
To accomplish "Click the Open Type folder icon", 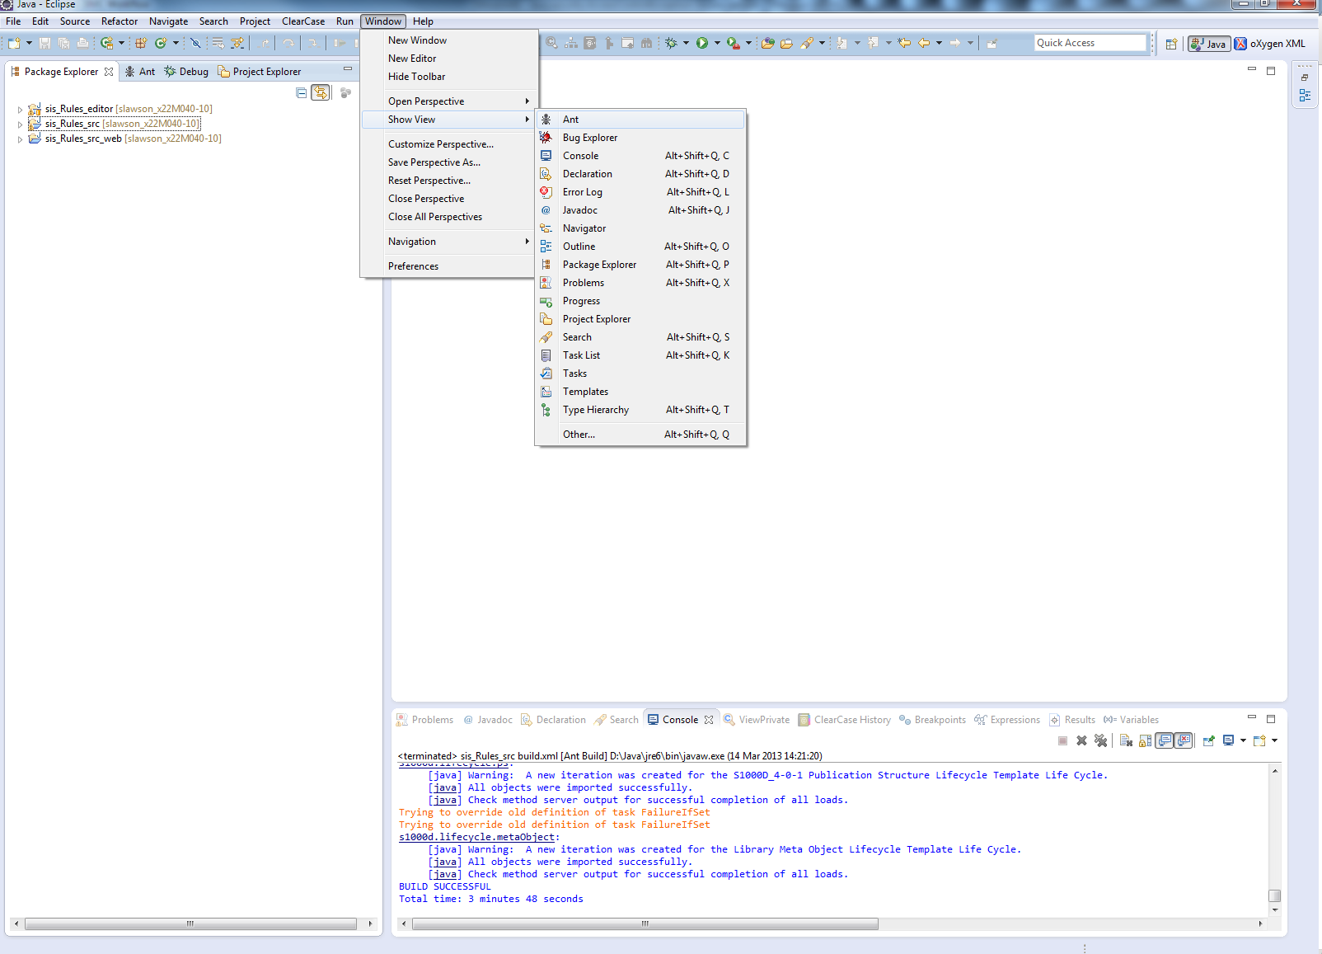I will pyautogui.click(x=767, y=43).
